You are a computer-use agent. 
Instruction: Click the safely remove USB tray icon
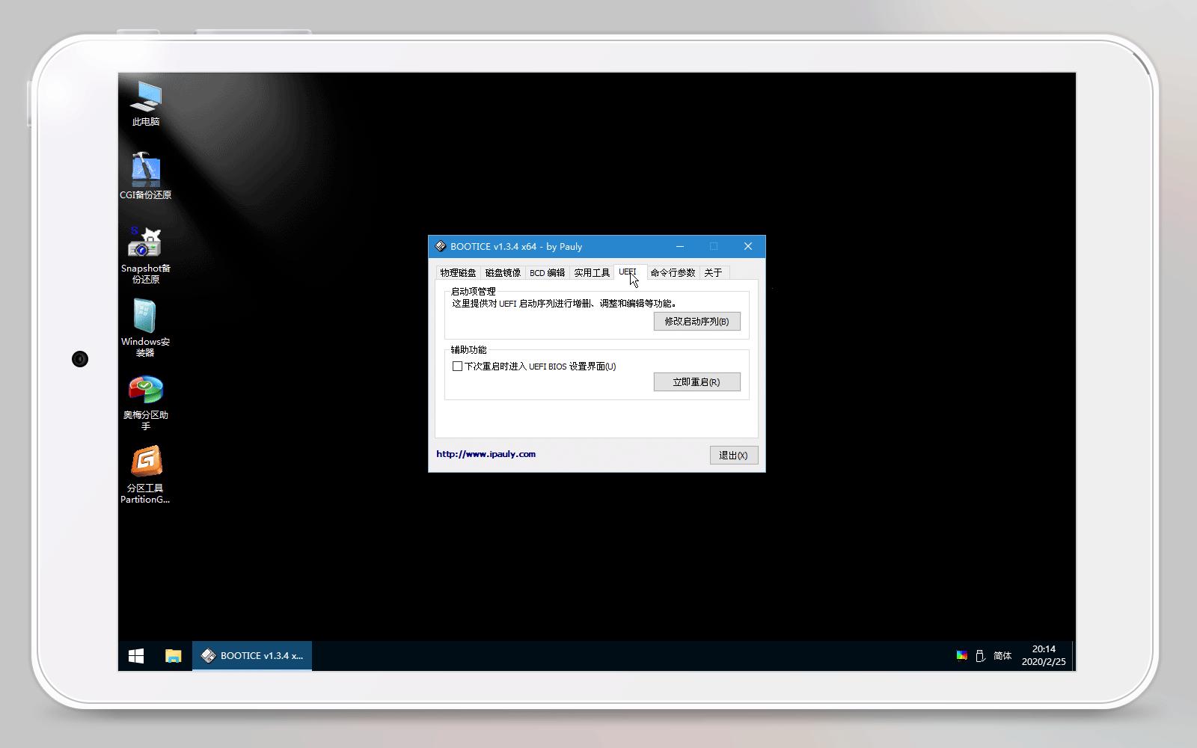point(982,655)
